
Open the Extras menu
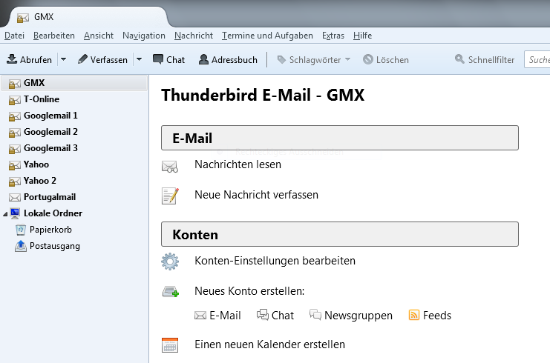[333, 36]
